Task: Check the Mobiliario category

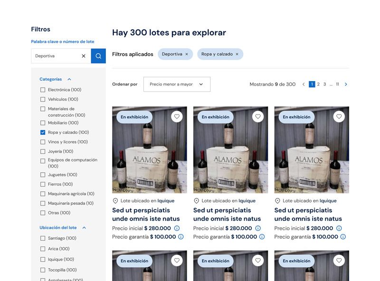Action: [43, 123]
